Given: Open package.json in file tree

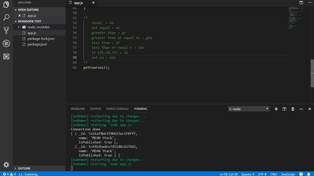Looking at the screenshot, I should pyautogui.click(x=37, y=44).
